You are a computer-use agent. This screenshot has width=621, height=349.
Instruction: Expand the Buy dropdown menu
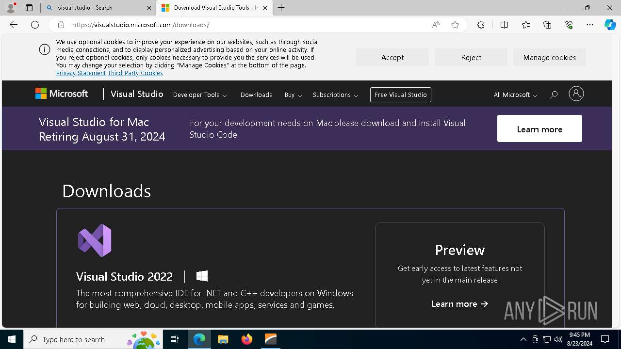(293, 95)
